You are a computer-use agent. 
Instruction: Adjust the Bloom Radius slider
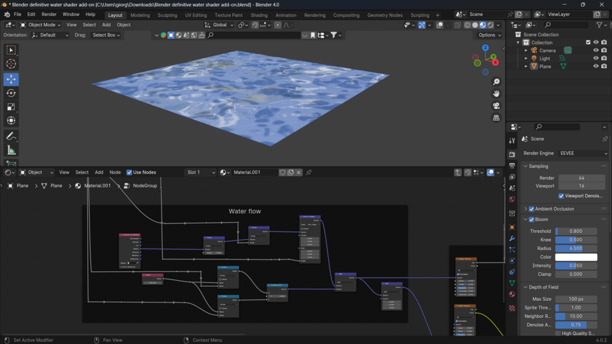coord(575,248)
